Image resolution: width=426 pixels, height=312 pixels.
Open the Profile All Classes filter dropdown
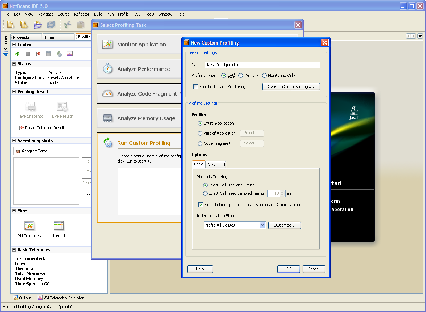(262, 225)
